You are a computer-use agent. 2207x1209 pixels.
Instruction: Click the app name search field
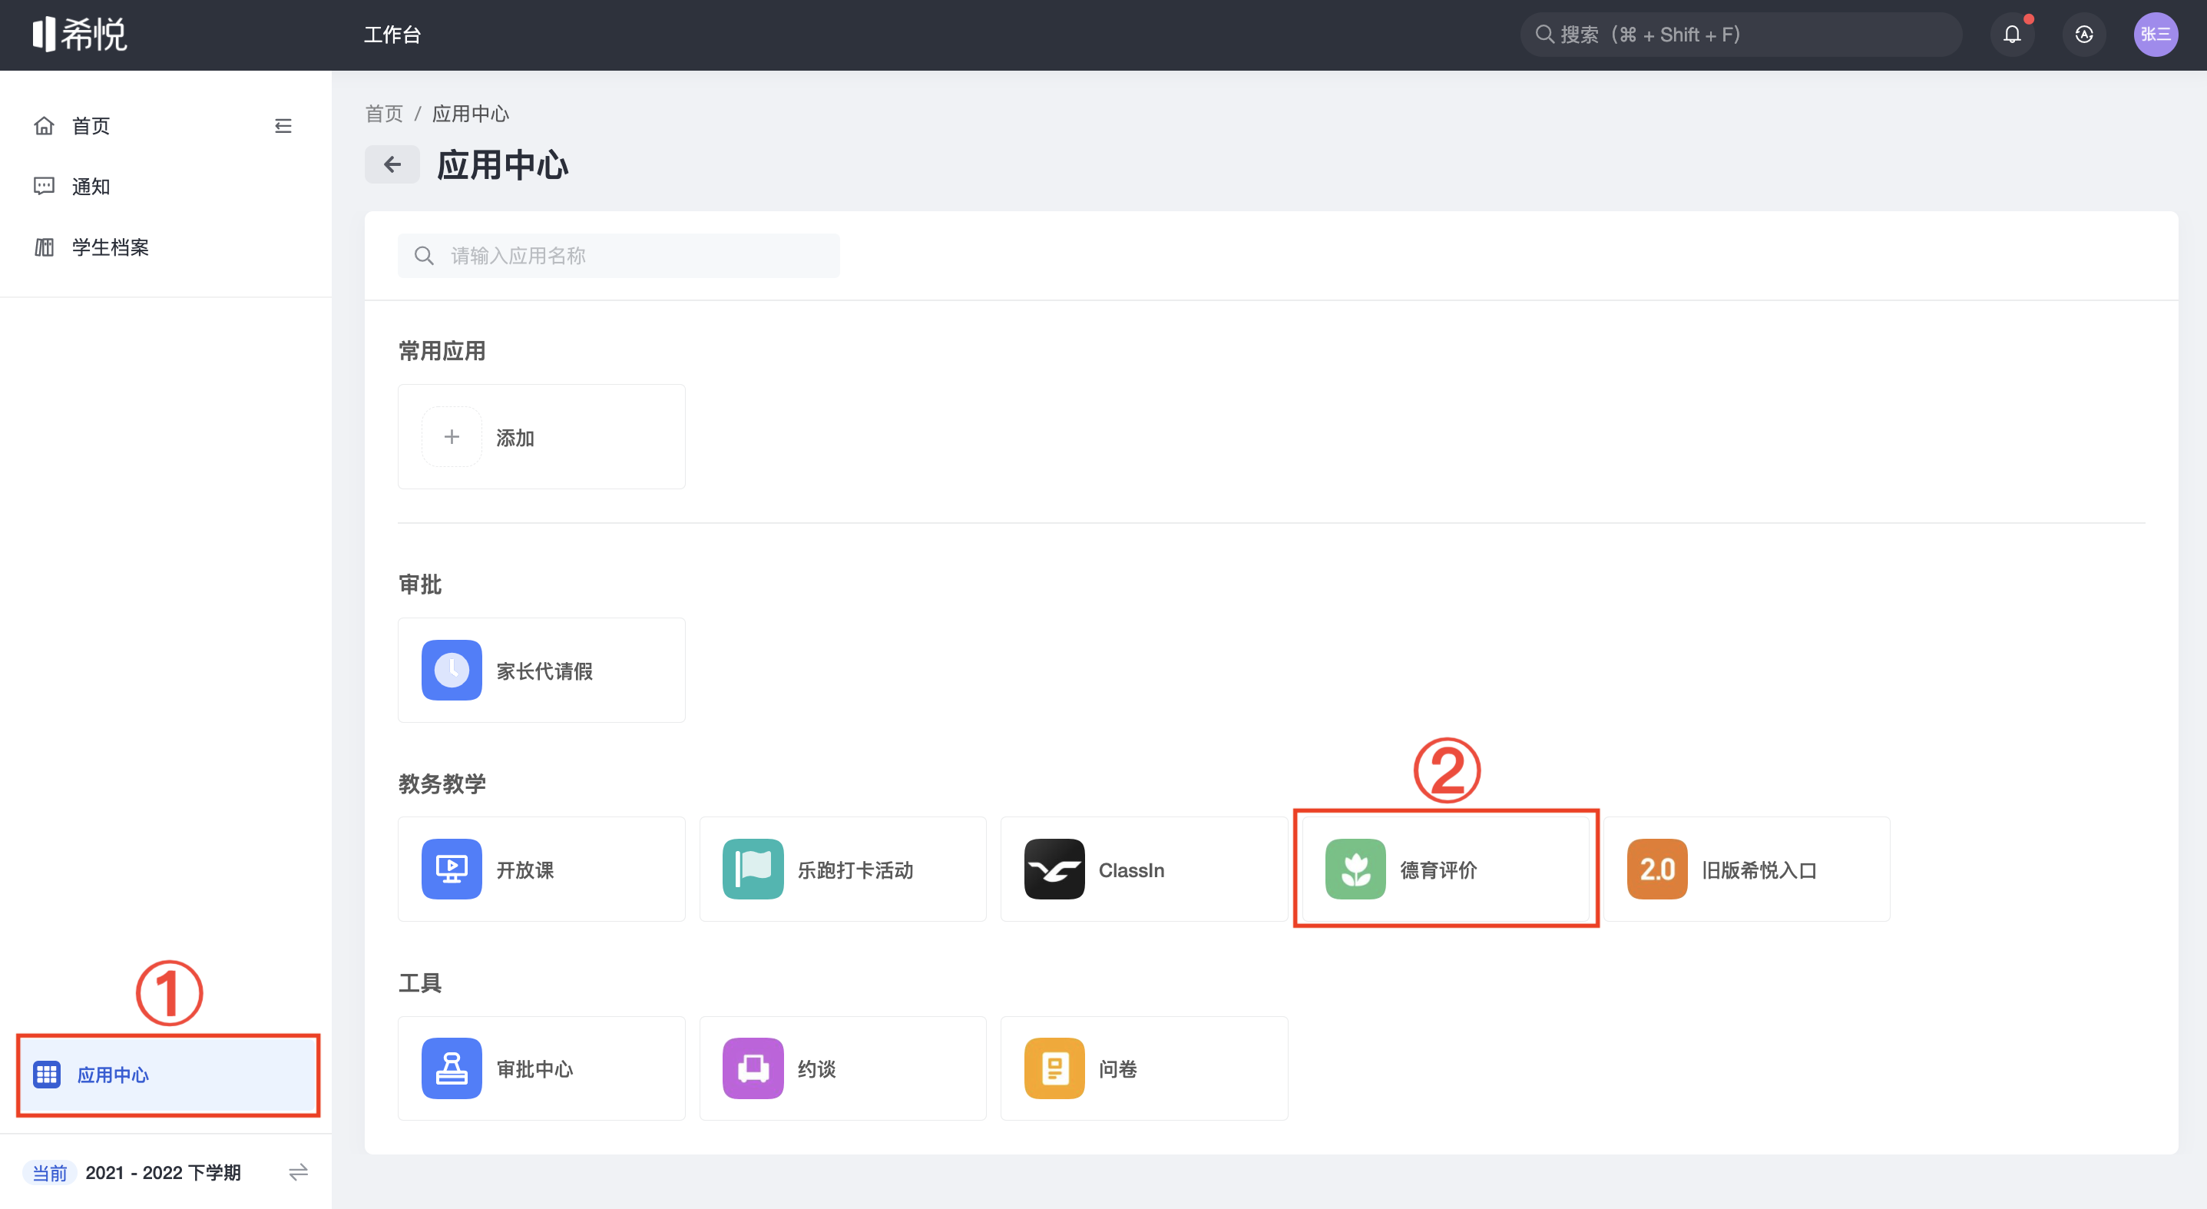pyautogui.click(x=619, y=255)
